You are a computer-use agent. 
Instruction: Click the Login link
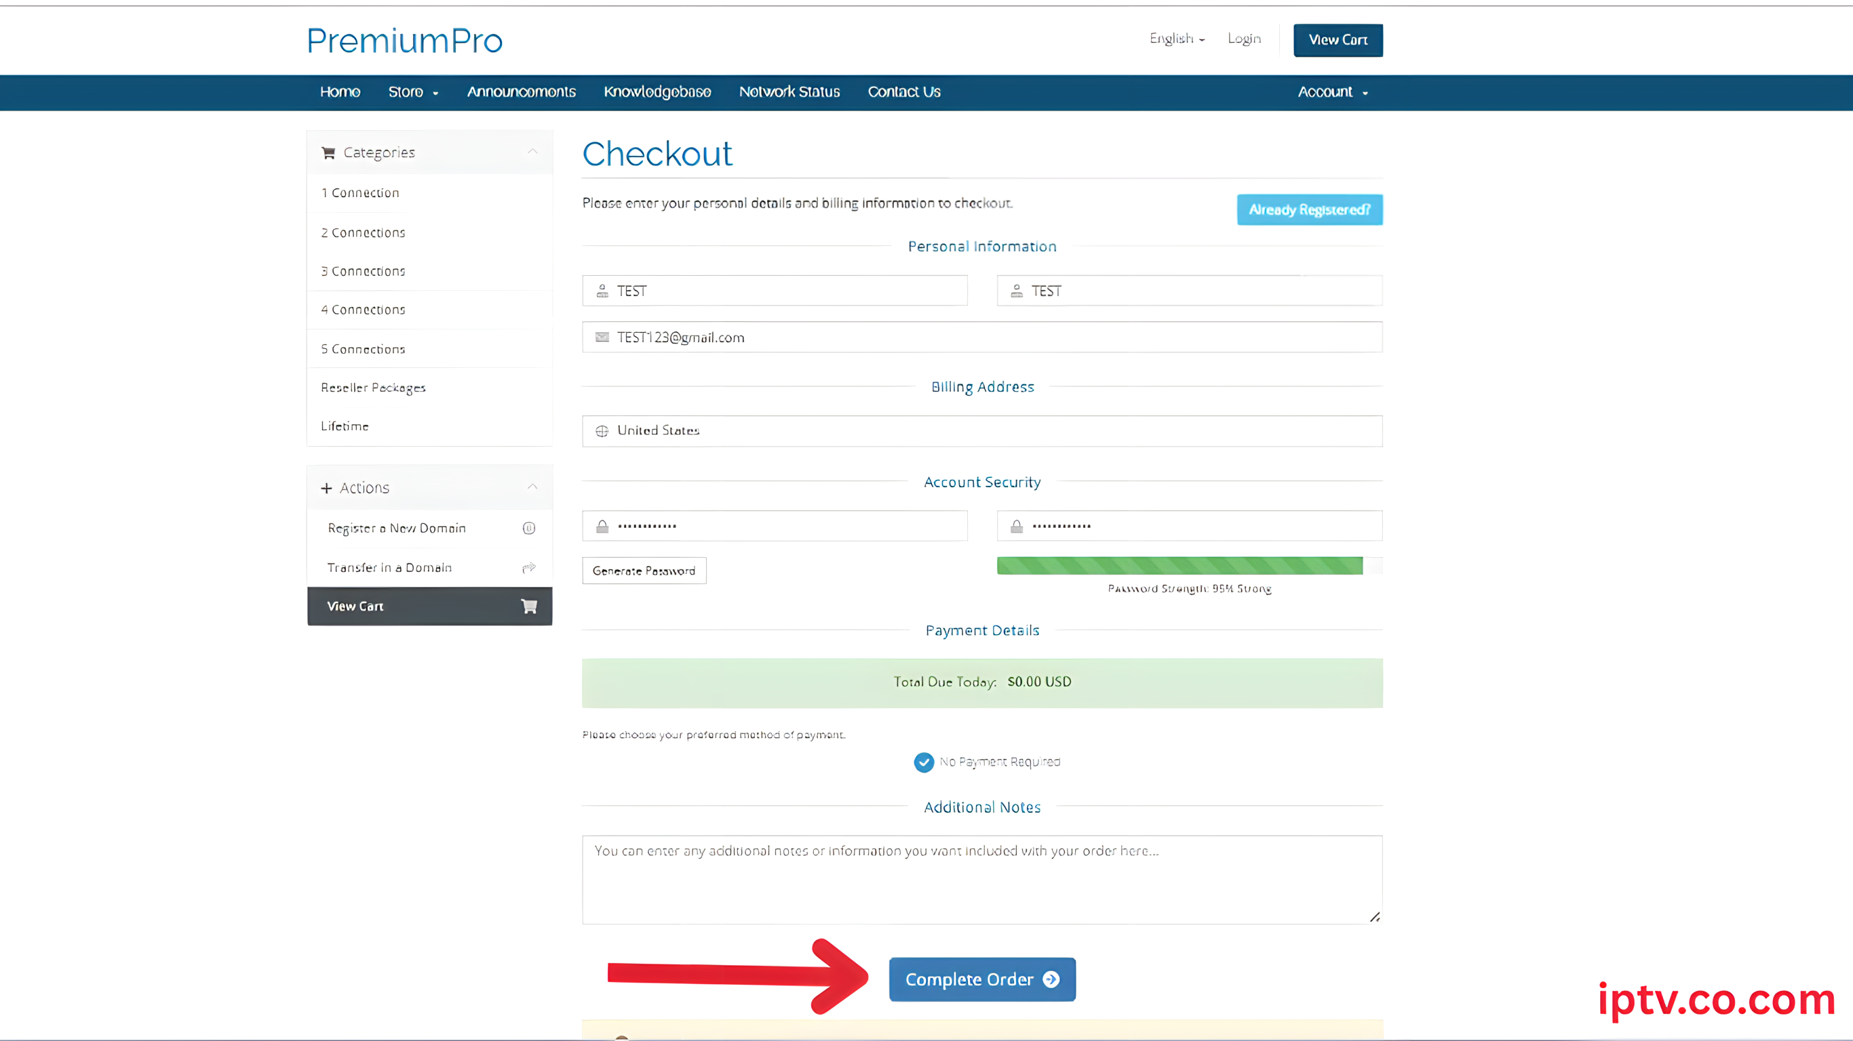pos(1244,38)
